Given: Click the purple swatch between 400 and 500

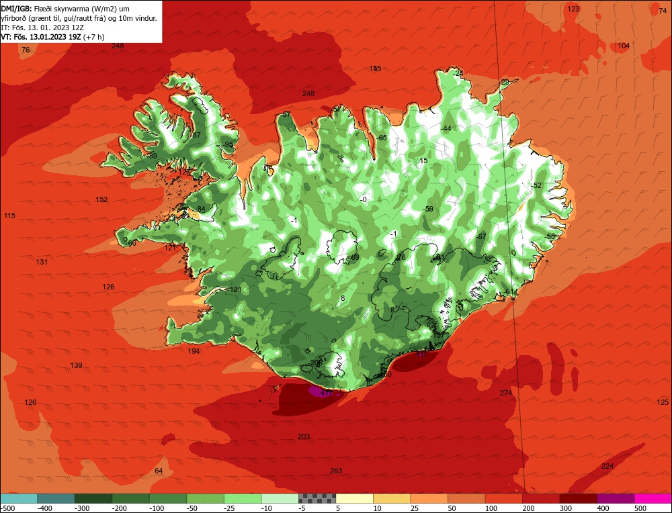Looking at the screenshot, I should [616, 498].
